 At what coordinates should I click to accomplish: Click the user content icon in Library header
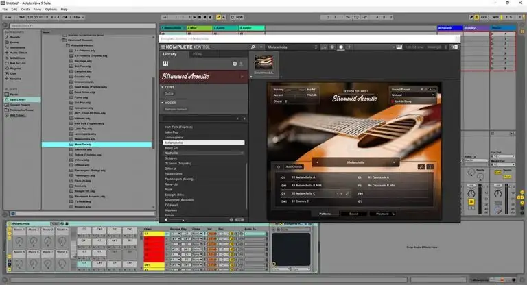(241, 64)
